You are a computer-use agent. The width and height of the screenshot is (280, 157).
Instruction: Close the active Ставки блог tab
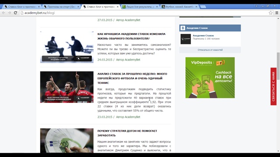click(118, 7)
